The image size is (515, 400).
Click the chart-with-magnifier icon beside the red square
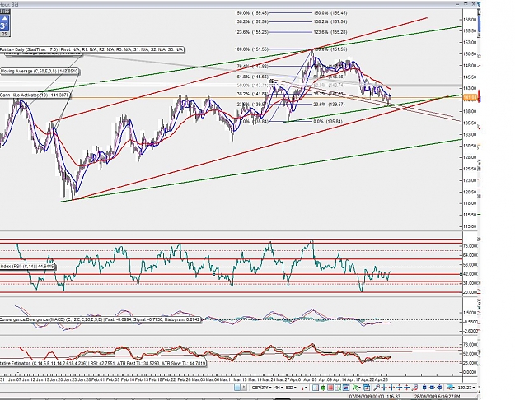coord(338,388)
